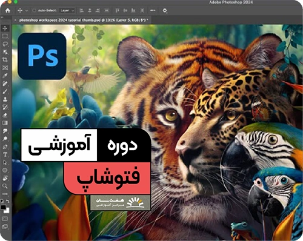Image resolution: width=303 pixels, height=241 pixels.
Task: Click the white background color swatch
Action: pos(7,211)
